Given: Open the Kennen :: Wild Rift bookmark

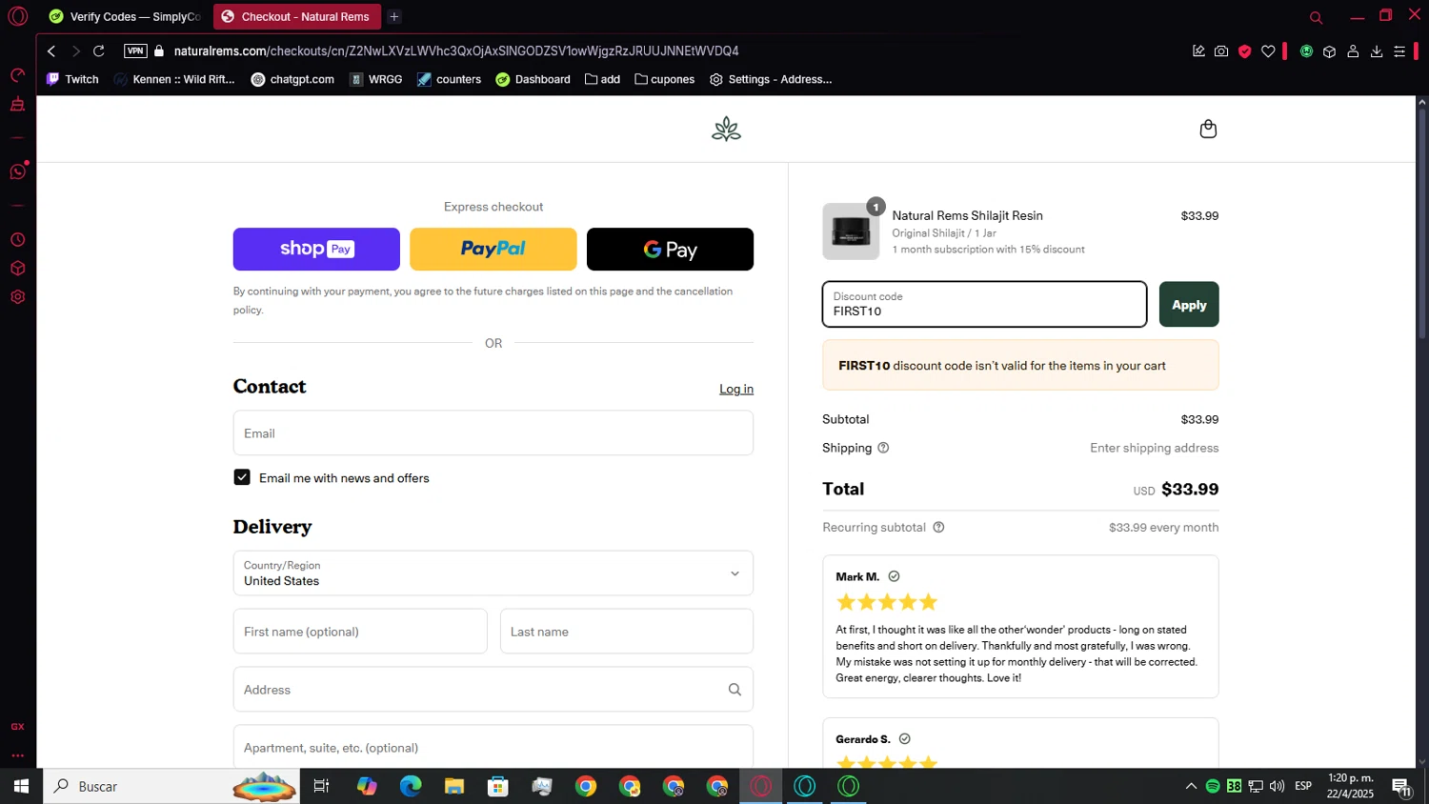Looking at the screenshot, I should pos(174,79).
